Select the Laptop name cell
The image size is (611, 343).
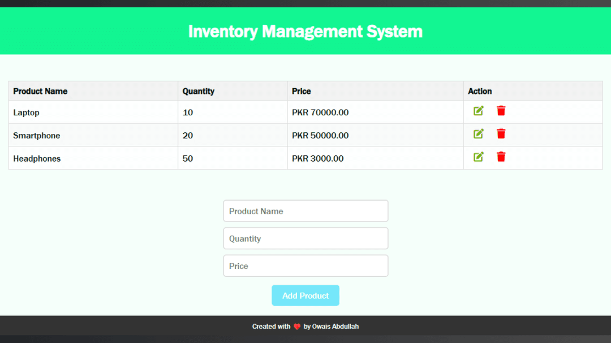tap(27, 112)
